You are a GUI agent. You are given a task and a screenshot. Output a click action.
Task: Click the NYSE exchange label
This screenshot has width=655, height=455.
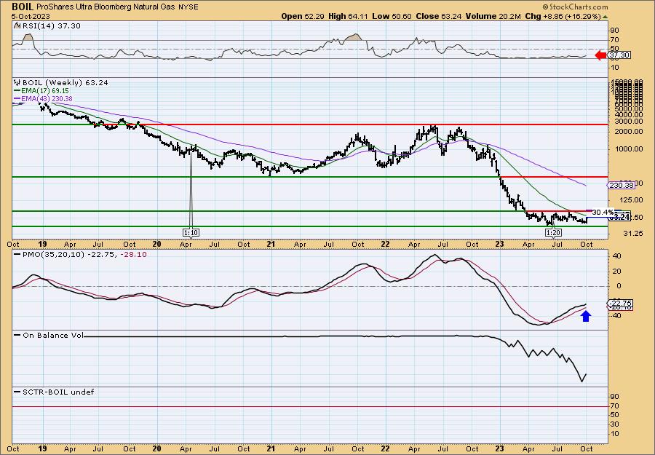190,7
